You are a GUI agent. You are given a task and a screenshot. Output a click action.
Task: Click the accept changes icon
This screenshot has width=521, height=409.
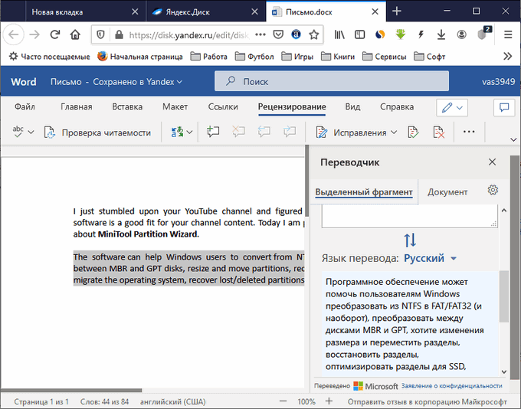pyautogui.click(x=413, y=132)
